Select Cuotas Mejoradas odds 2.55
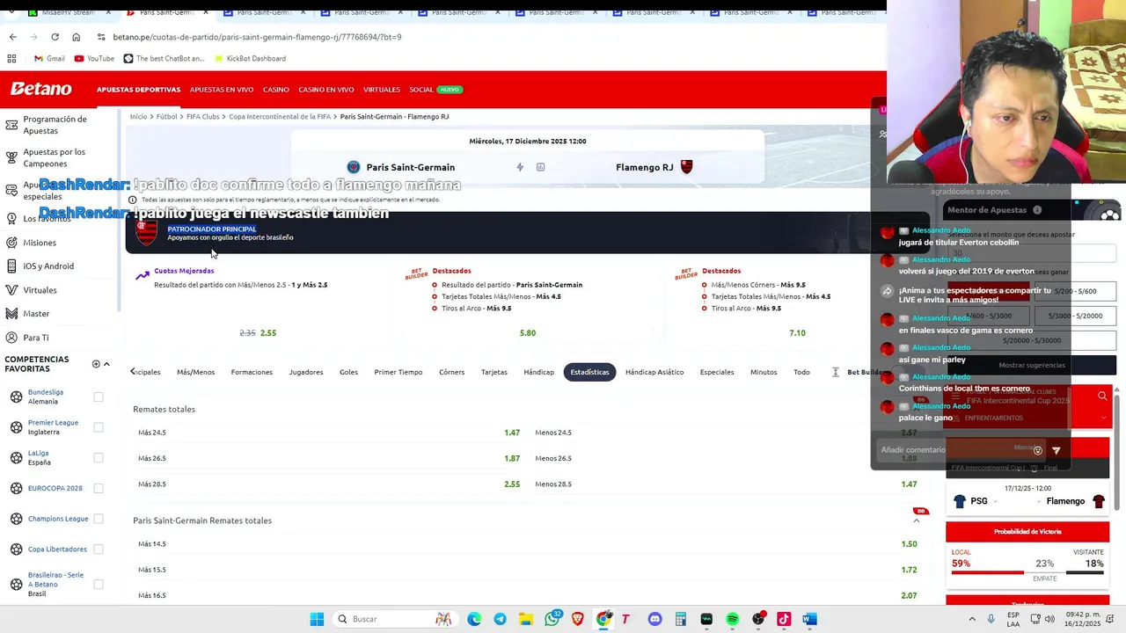Viewport: 1126px width, 633px height. click(x=268, y=333)
